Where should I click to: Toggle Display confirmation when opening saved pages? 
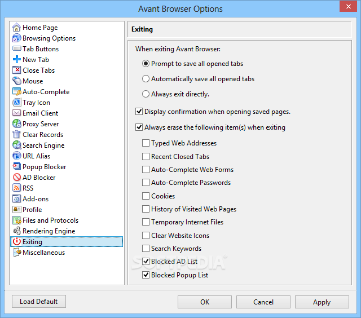click(x=139, y=112)
